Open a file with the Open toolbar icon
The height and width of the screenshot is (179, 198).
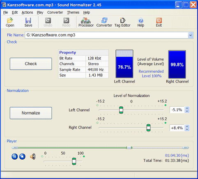10,22
